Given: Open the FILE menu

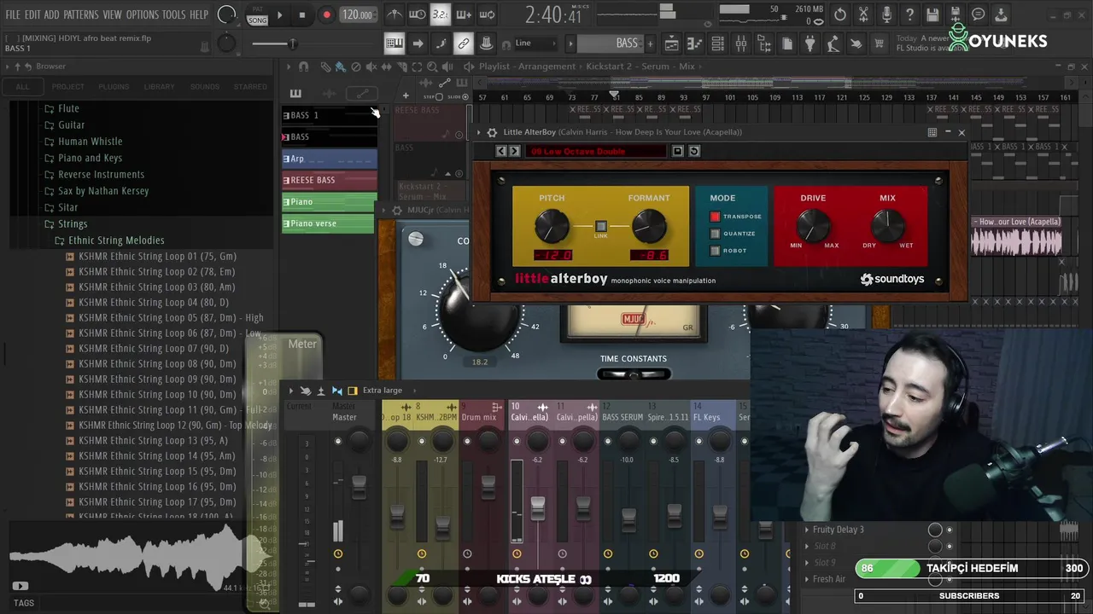Looking at the screenshot, I should coord(13,14).
